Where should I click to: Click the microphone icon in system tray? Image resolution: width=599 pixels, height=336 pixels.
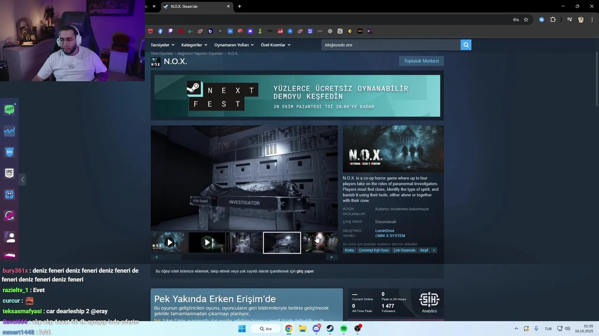point(536,329)
